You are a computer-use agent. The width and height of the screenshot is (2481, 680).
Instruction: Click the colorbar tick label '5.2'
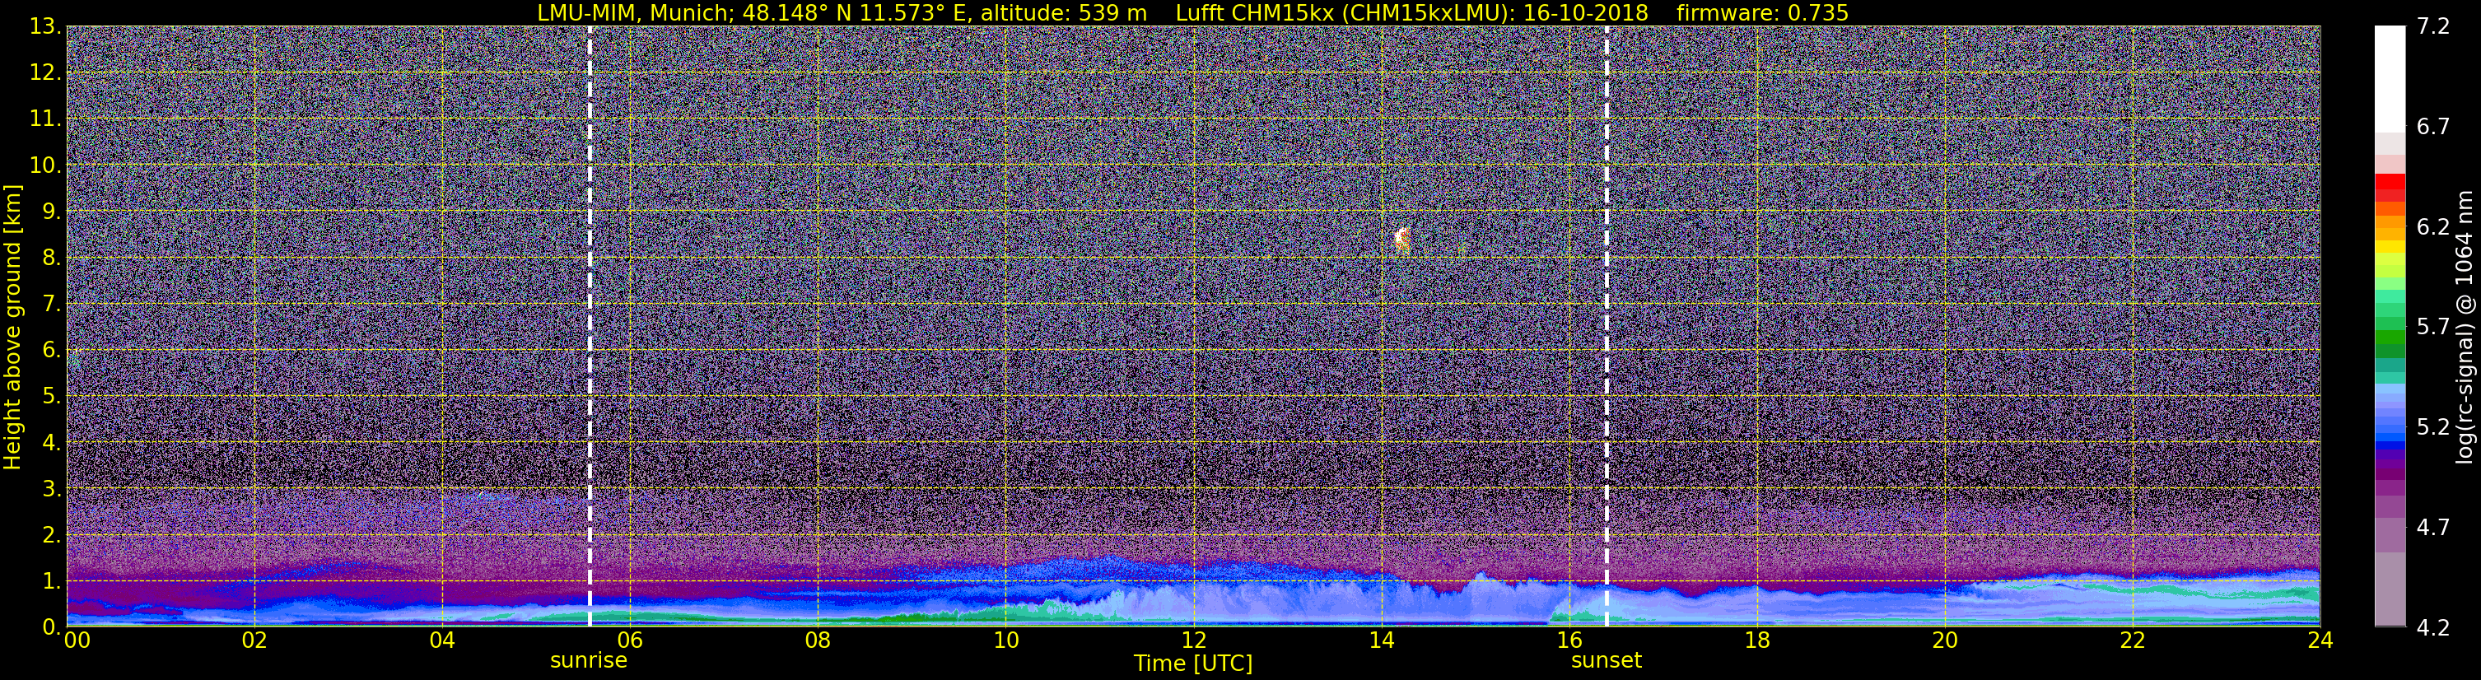click(2433, 427)
